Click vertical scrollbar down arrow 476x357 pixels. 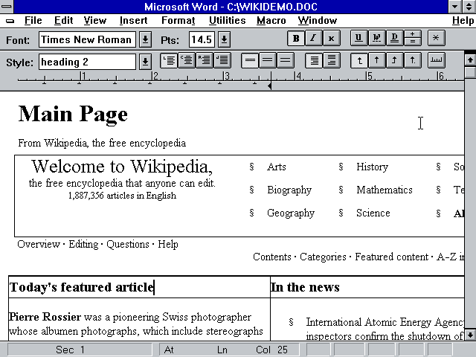pos(470,335)
